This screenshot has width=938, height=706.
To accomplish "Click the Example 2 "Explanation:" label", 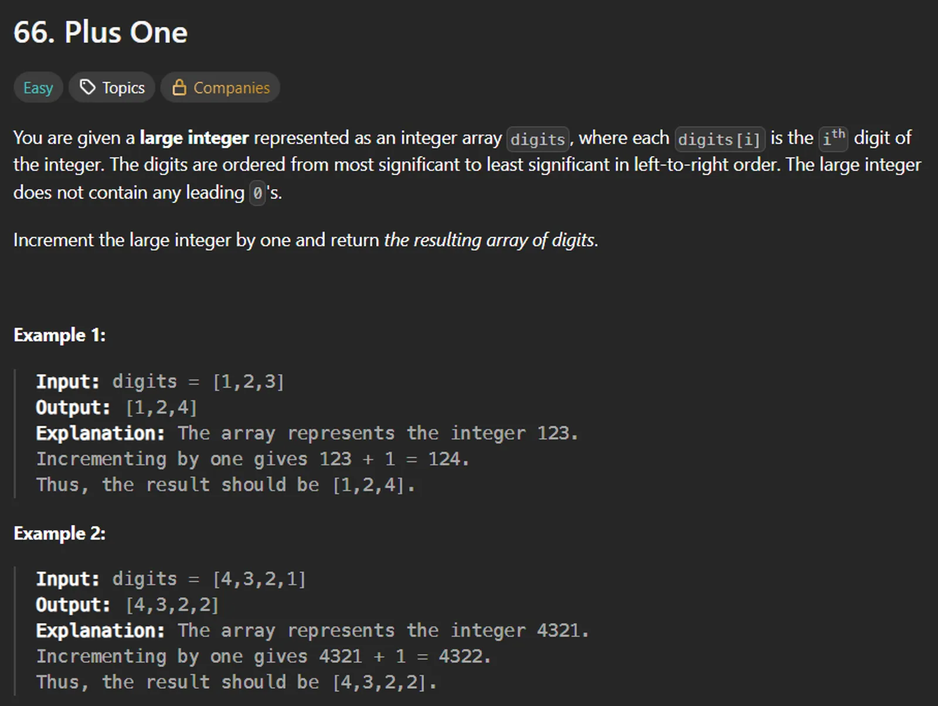I will 100,631.
